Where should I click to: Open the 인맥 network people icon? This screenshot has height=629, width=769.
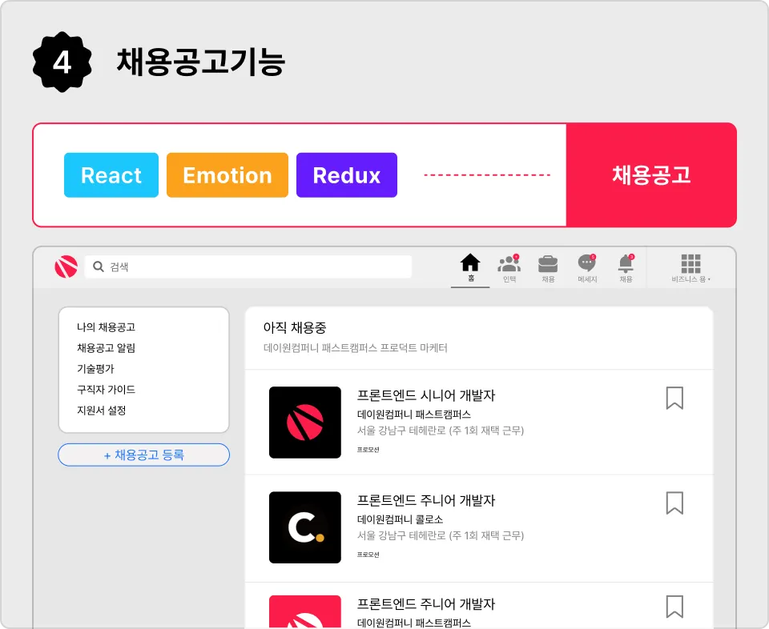coord(509,263)
